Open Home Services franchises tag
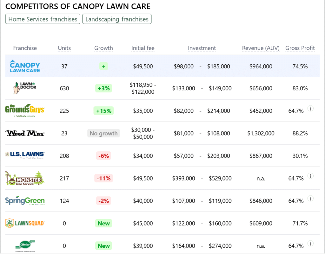The width and height of the screenshot is (325, 254). coord(43,19)
